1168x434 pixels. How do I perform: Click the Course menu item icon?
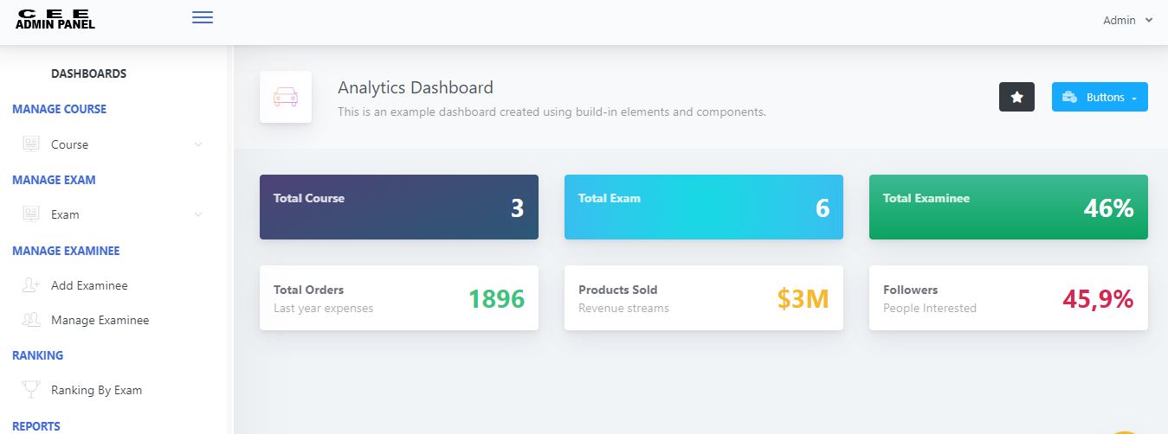31,144
